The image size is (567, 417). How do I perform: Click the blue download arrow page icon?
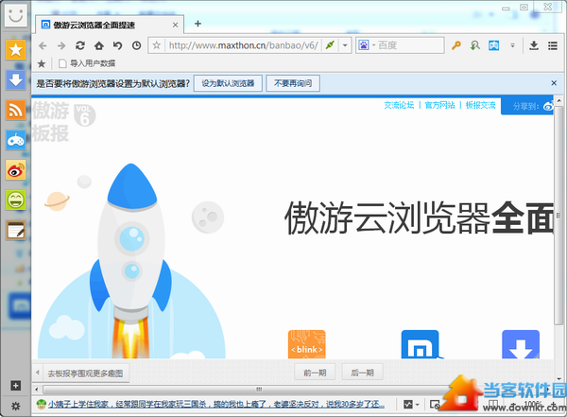coord(521,344)
